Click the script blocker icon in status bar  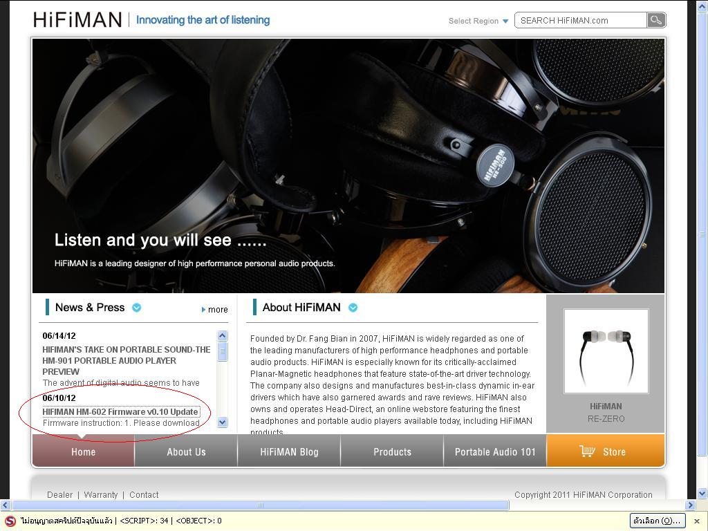[x=10, y=521]
